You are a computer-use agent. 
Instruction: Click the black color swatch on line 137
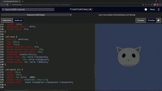[x=24, y=82]
